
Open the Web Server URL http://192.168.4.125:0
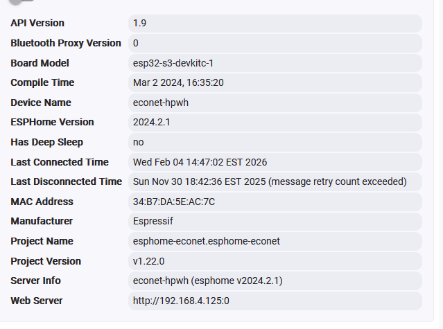tap(180, 301)
